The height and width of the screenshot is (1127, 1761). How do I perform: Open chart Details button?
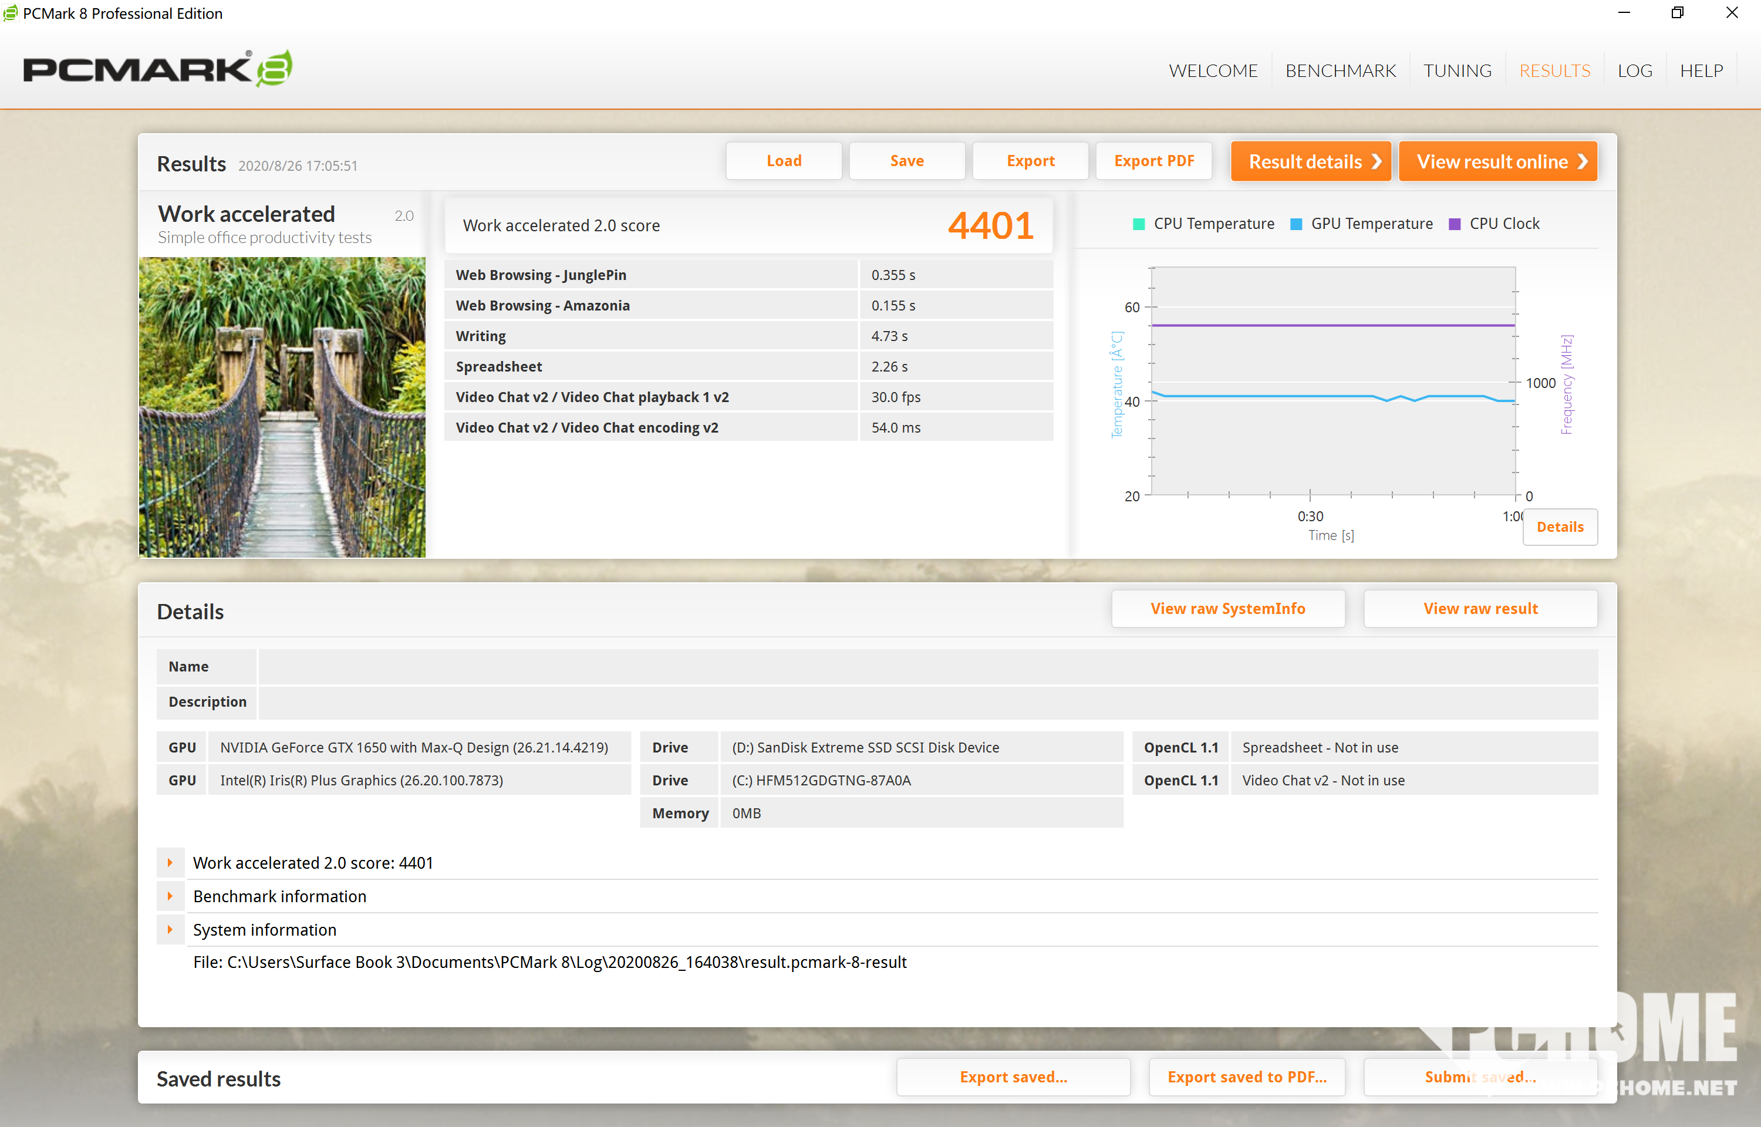[x=1560, y=527]
